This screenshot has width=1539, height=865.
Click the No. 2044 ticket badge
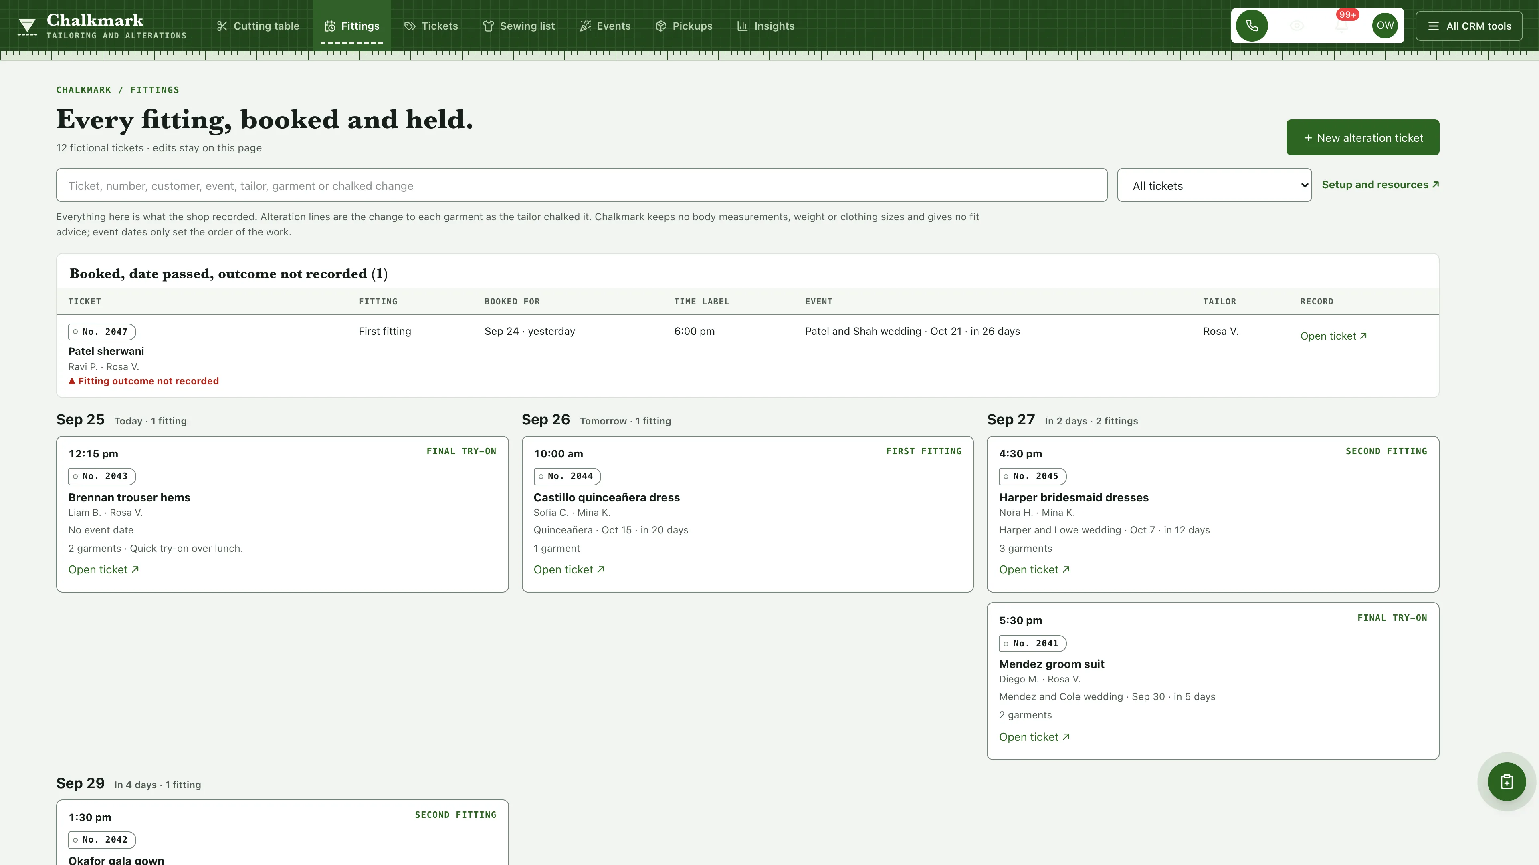point(567,476)
